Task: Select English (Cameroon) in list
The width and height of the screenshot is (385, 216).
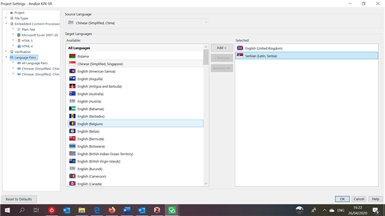Action: (135, 176)
